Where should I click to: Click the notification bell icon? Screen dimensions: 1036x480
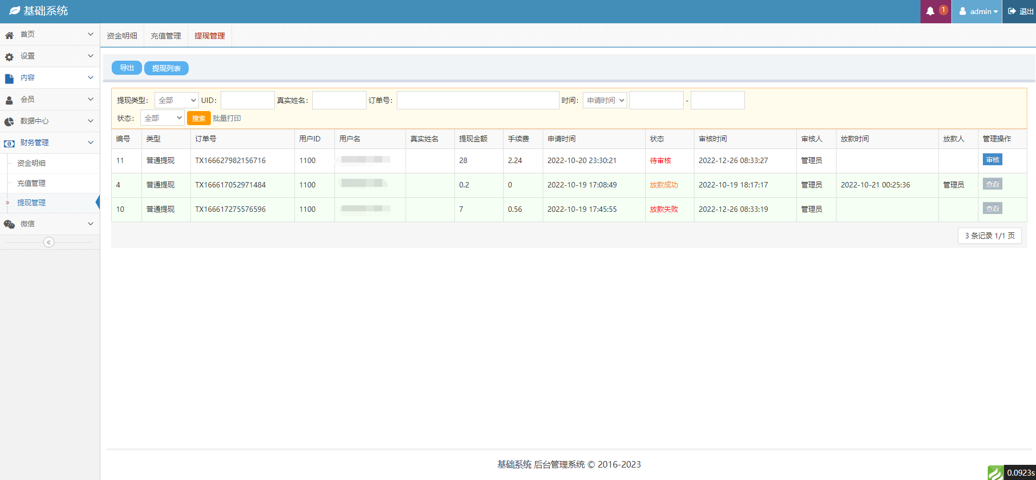930,11
